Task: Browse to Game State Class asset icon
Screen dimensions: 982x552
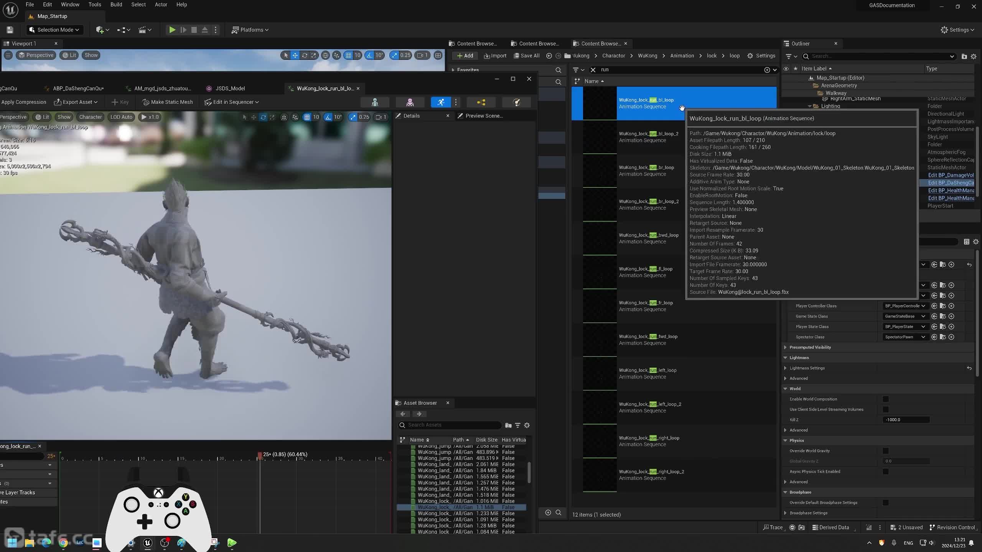Action: [943, 316]
